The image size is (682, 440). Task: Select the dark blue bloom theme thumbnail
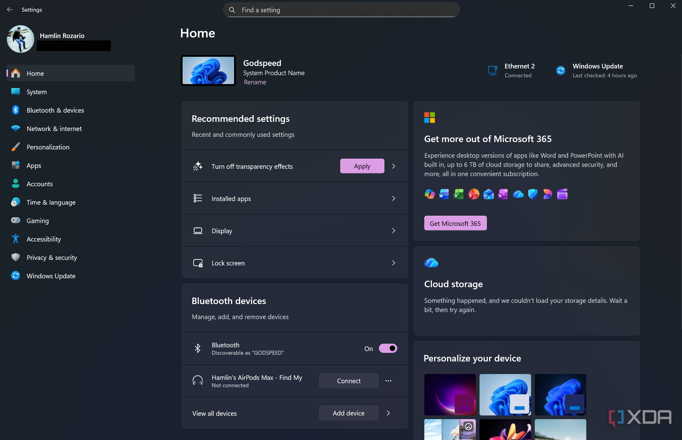(x=561, y=395)
